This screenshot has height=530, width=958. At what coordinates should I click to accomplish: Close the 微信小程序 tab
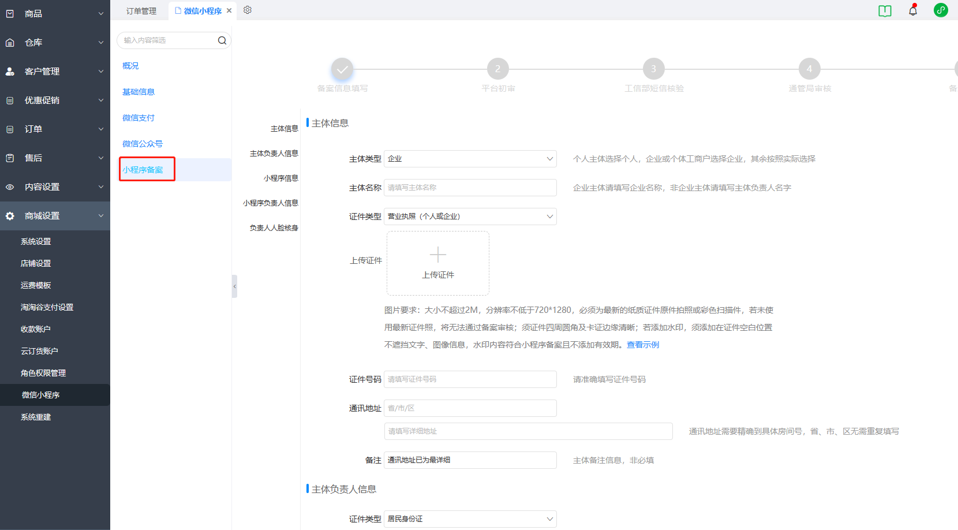[229, 10]
